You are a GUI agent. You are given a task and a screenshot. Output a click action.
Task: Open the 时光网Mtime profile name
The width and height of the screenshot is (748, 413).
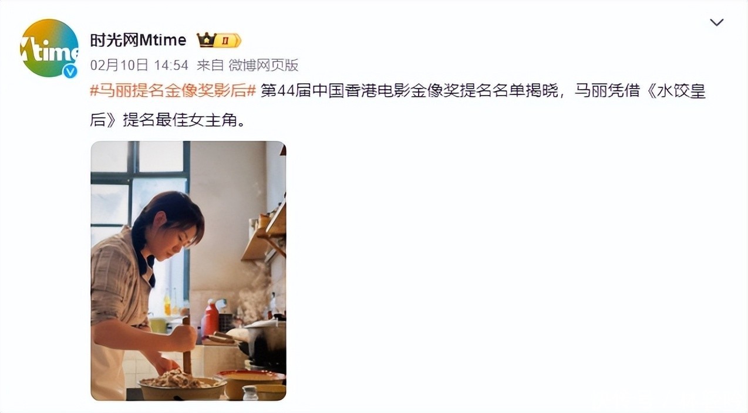pyautogui.click(x=138, y=40)
